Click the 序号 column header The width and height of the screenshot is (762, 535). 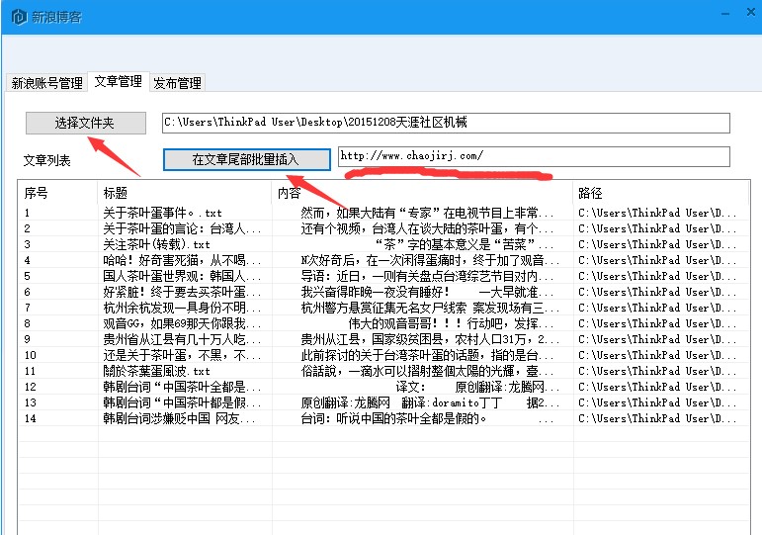point(58,193)
